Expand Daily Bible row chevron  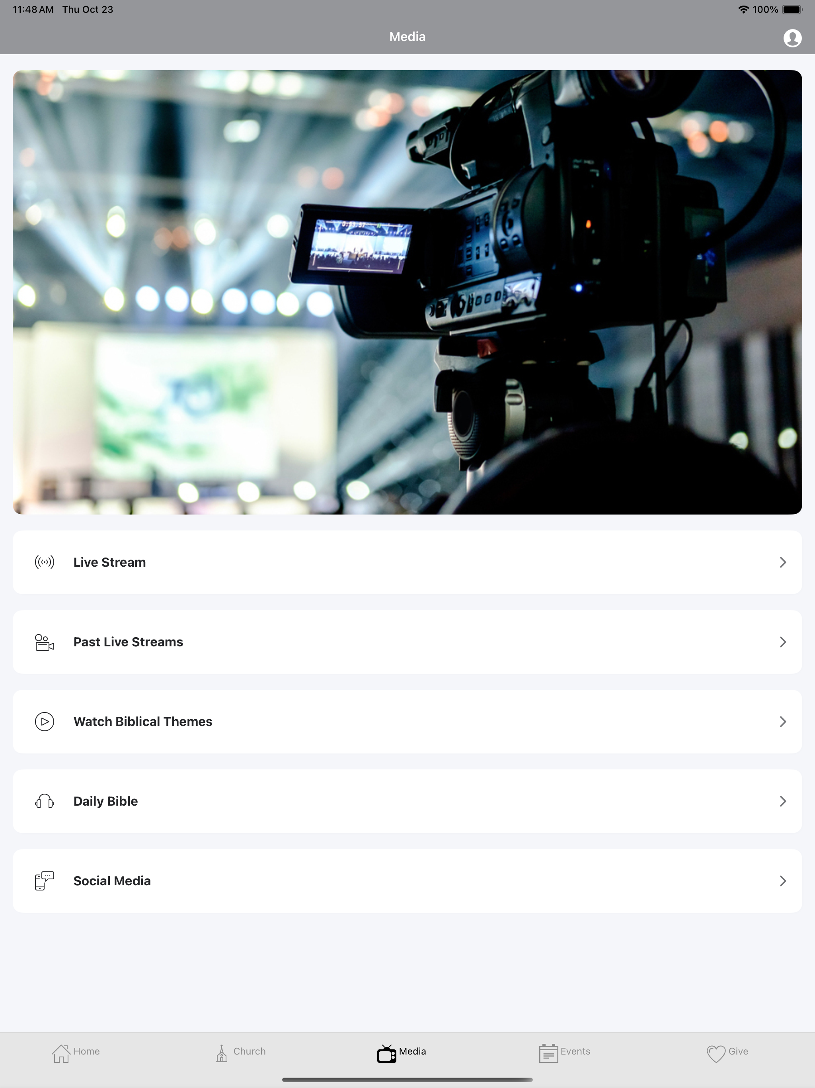[783, 801]
